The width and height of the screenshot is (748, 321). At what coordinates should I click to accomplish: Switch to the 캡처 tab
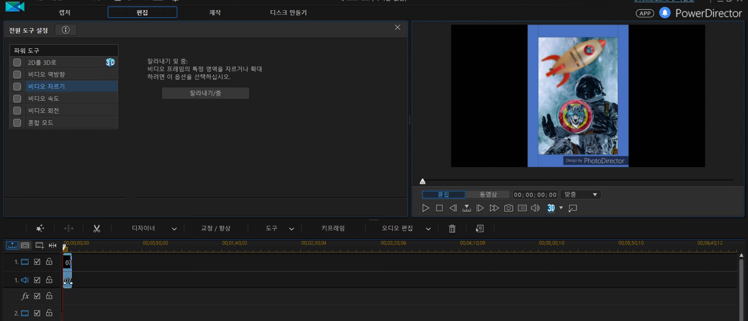(x=64, y=12)
